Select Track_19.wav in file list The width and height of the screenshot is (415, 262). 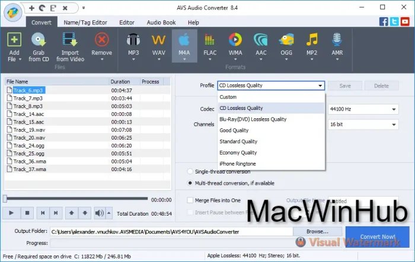[x=87, y=130]
